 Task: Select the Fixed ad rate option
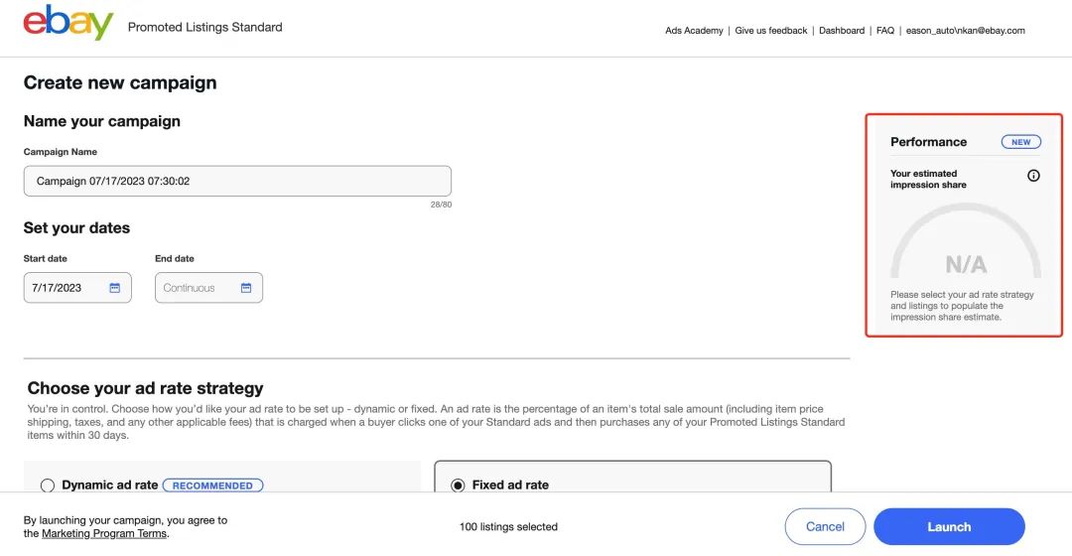coord(458,486)
